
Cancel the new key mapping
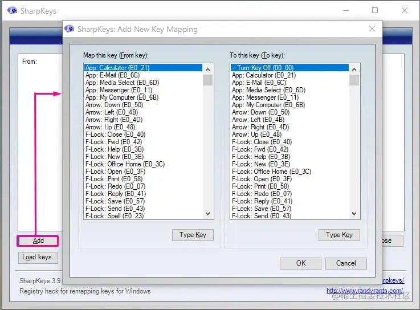click(x=346, y=263)
